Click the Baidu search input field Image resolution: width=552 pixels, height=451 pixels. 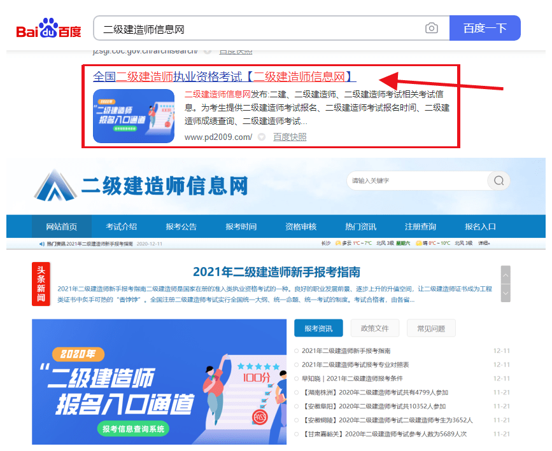255,28
